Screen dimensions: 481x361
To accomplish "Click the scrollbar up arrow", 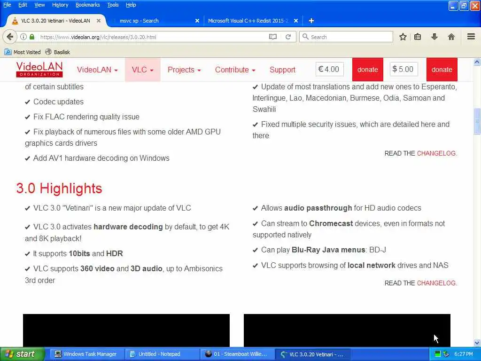I will 477,62.
